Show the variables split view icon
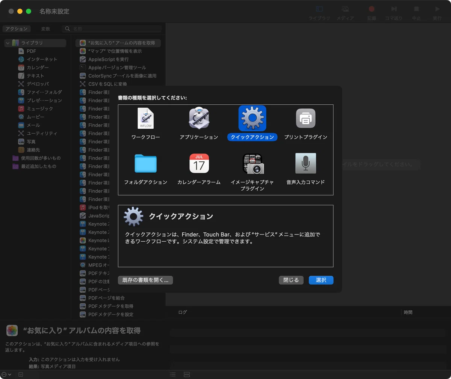This screenshot has width=451, height=379. (x=187, y=374)
